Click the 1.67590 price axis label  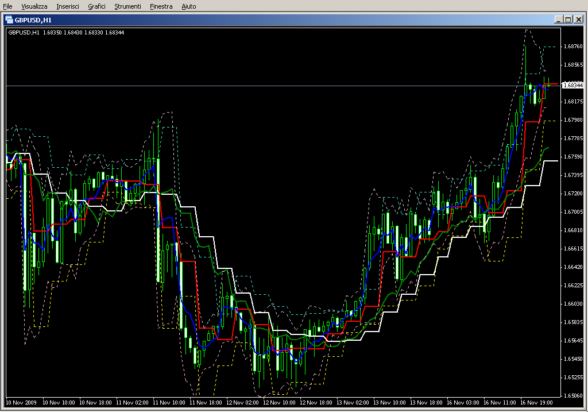(574, 157)
